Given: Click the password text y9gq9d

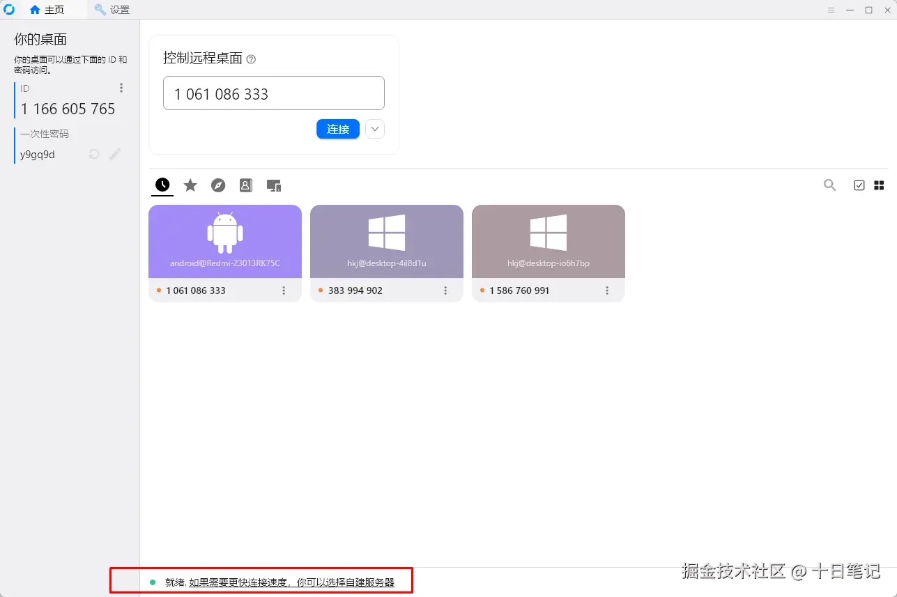Looking at the screenshot, I should tap(38, 155).
